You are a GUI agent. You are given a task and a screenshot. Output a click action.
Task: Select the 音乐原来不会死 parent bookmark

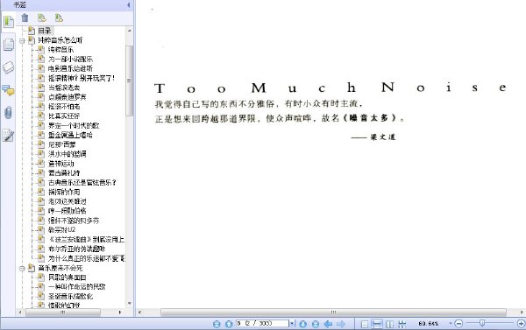tap(60, 268)
